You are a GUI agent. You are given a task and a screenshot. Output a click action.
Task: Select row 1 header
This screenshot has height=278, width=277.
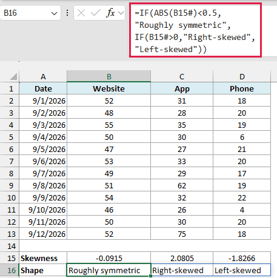10,88
